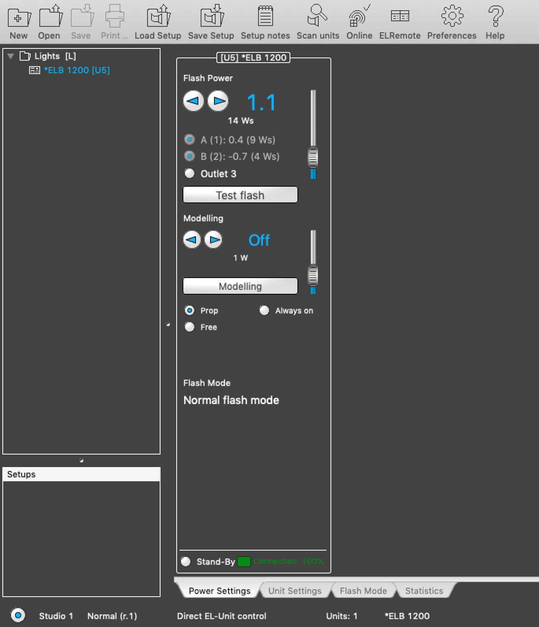Select the *ELB 1200 [U5] tree item

(77, 70)
